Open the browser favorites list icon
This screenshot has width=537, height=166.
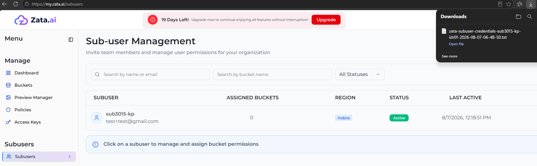click(x=520, y=4)
